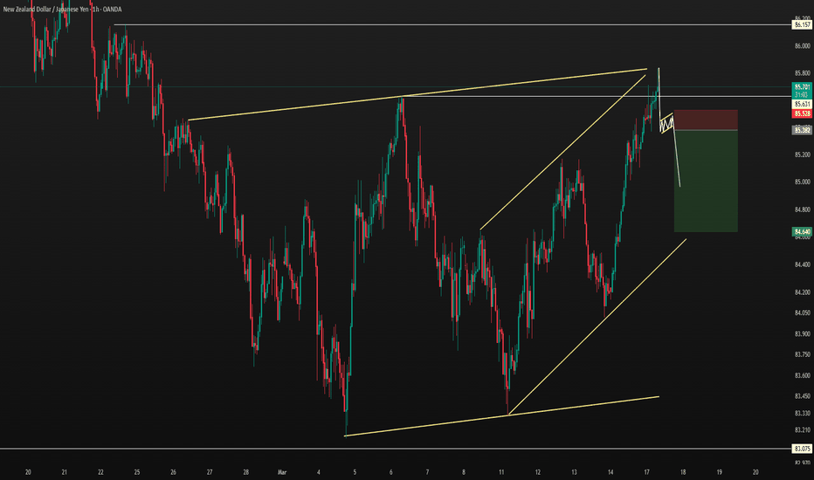814x480 pixels.
Task: Click the 83.750 price axis label
Action: pyautogui.click(x=802, y=354)
